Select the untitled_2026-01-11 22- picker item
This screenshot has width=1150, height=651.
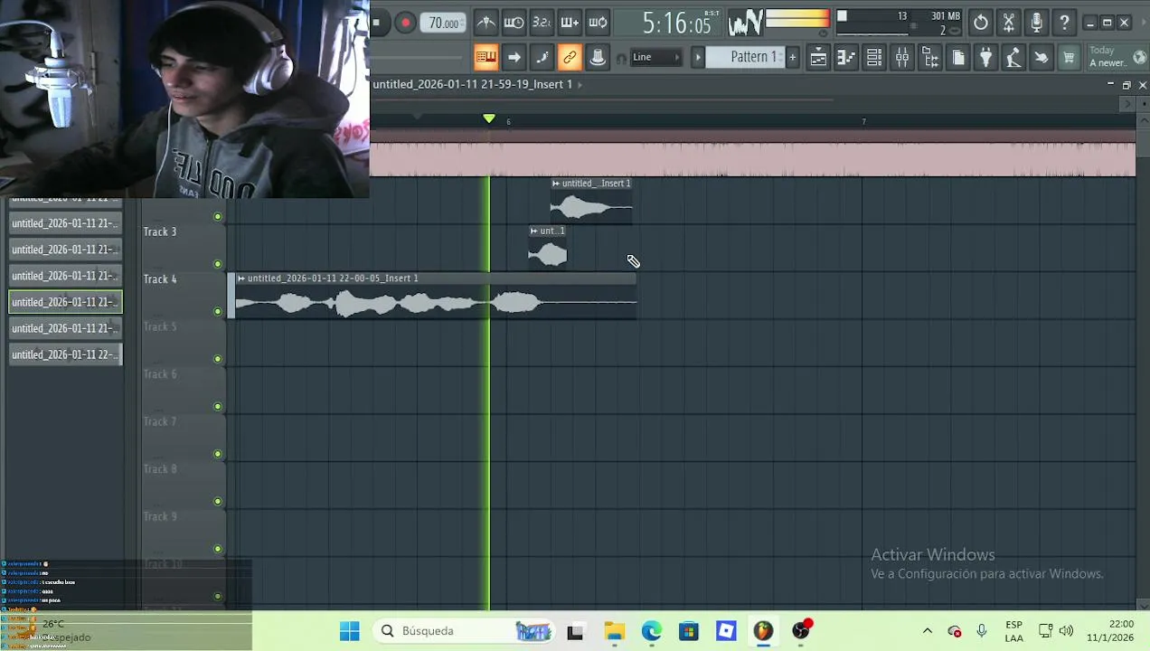pyautogui.click(x=65, y=354)
